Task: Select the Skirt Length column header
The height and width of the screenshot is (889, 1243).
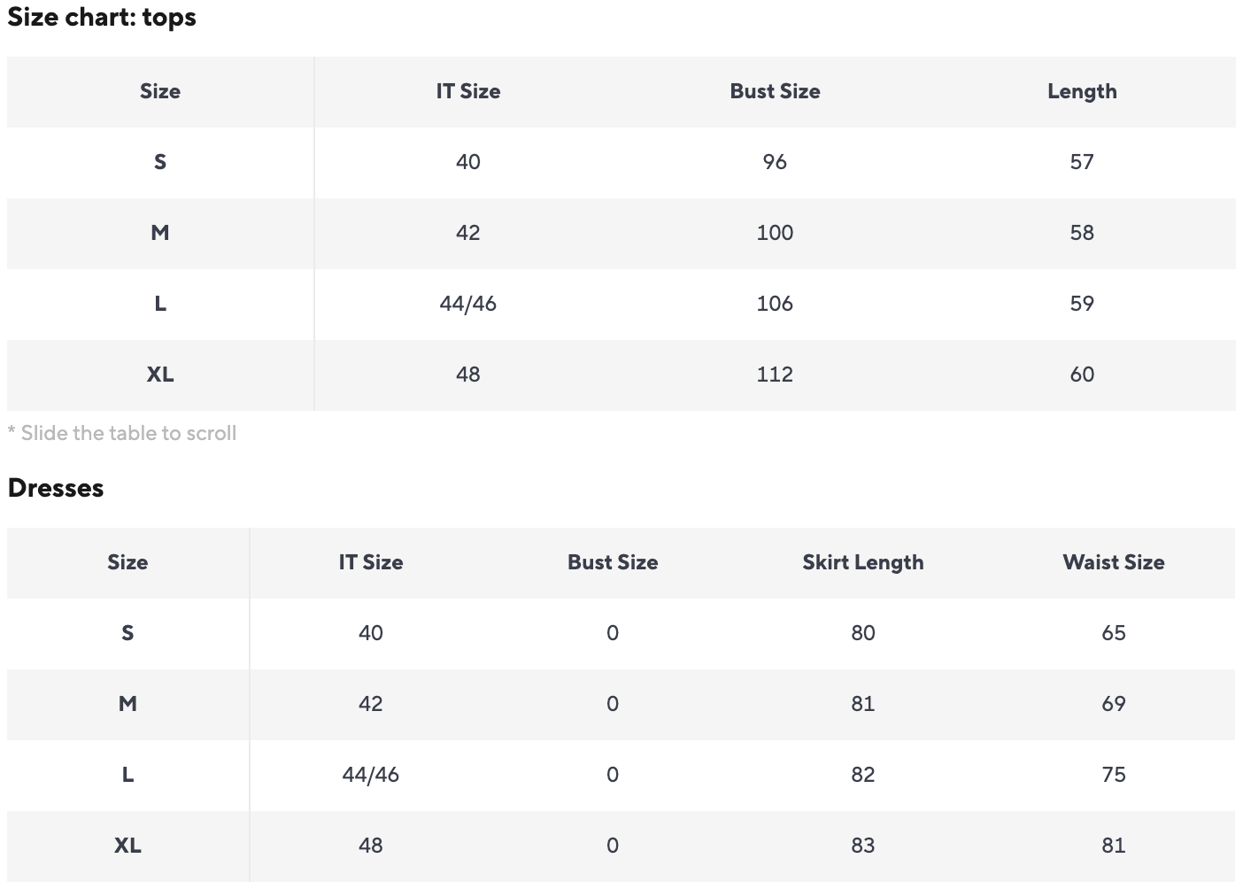Action: tap(862, 563)
